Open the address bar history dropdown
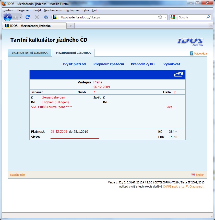215x220 pixels. [165, 17]
